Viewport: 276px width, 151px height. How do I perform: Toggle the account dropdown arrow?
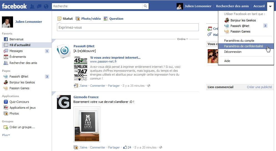tap(270, 6)
